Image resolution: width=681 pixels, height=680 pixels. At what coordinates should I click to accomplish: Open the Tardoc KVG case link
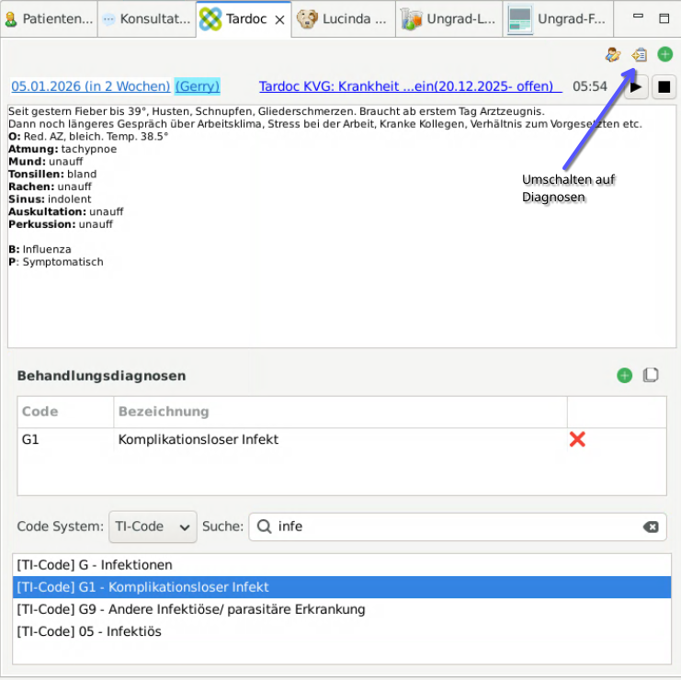click(410, 86)
